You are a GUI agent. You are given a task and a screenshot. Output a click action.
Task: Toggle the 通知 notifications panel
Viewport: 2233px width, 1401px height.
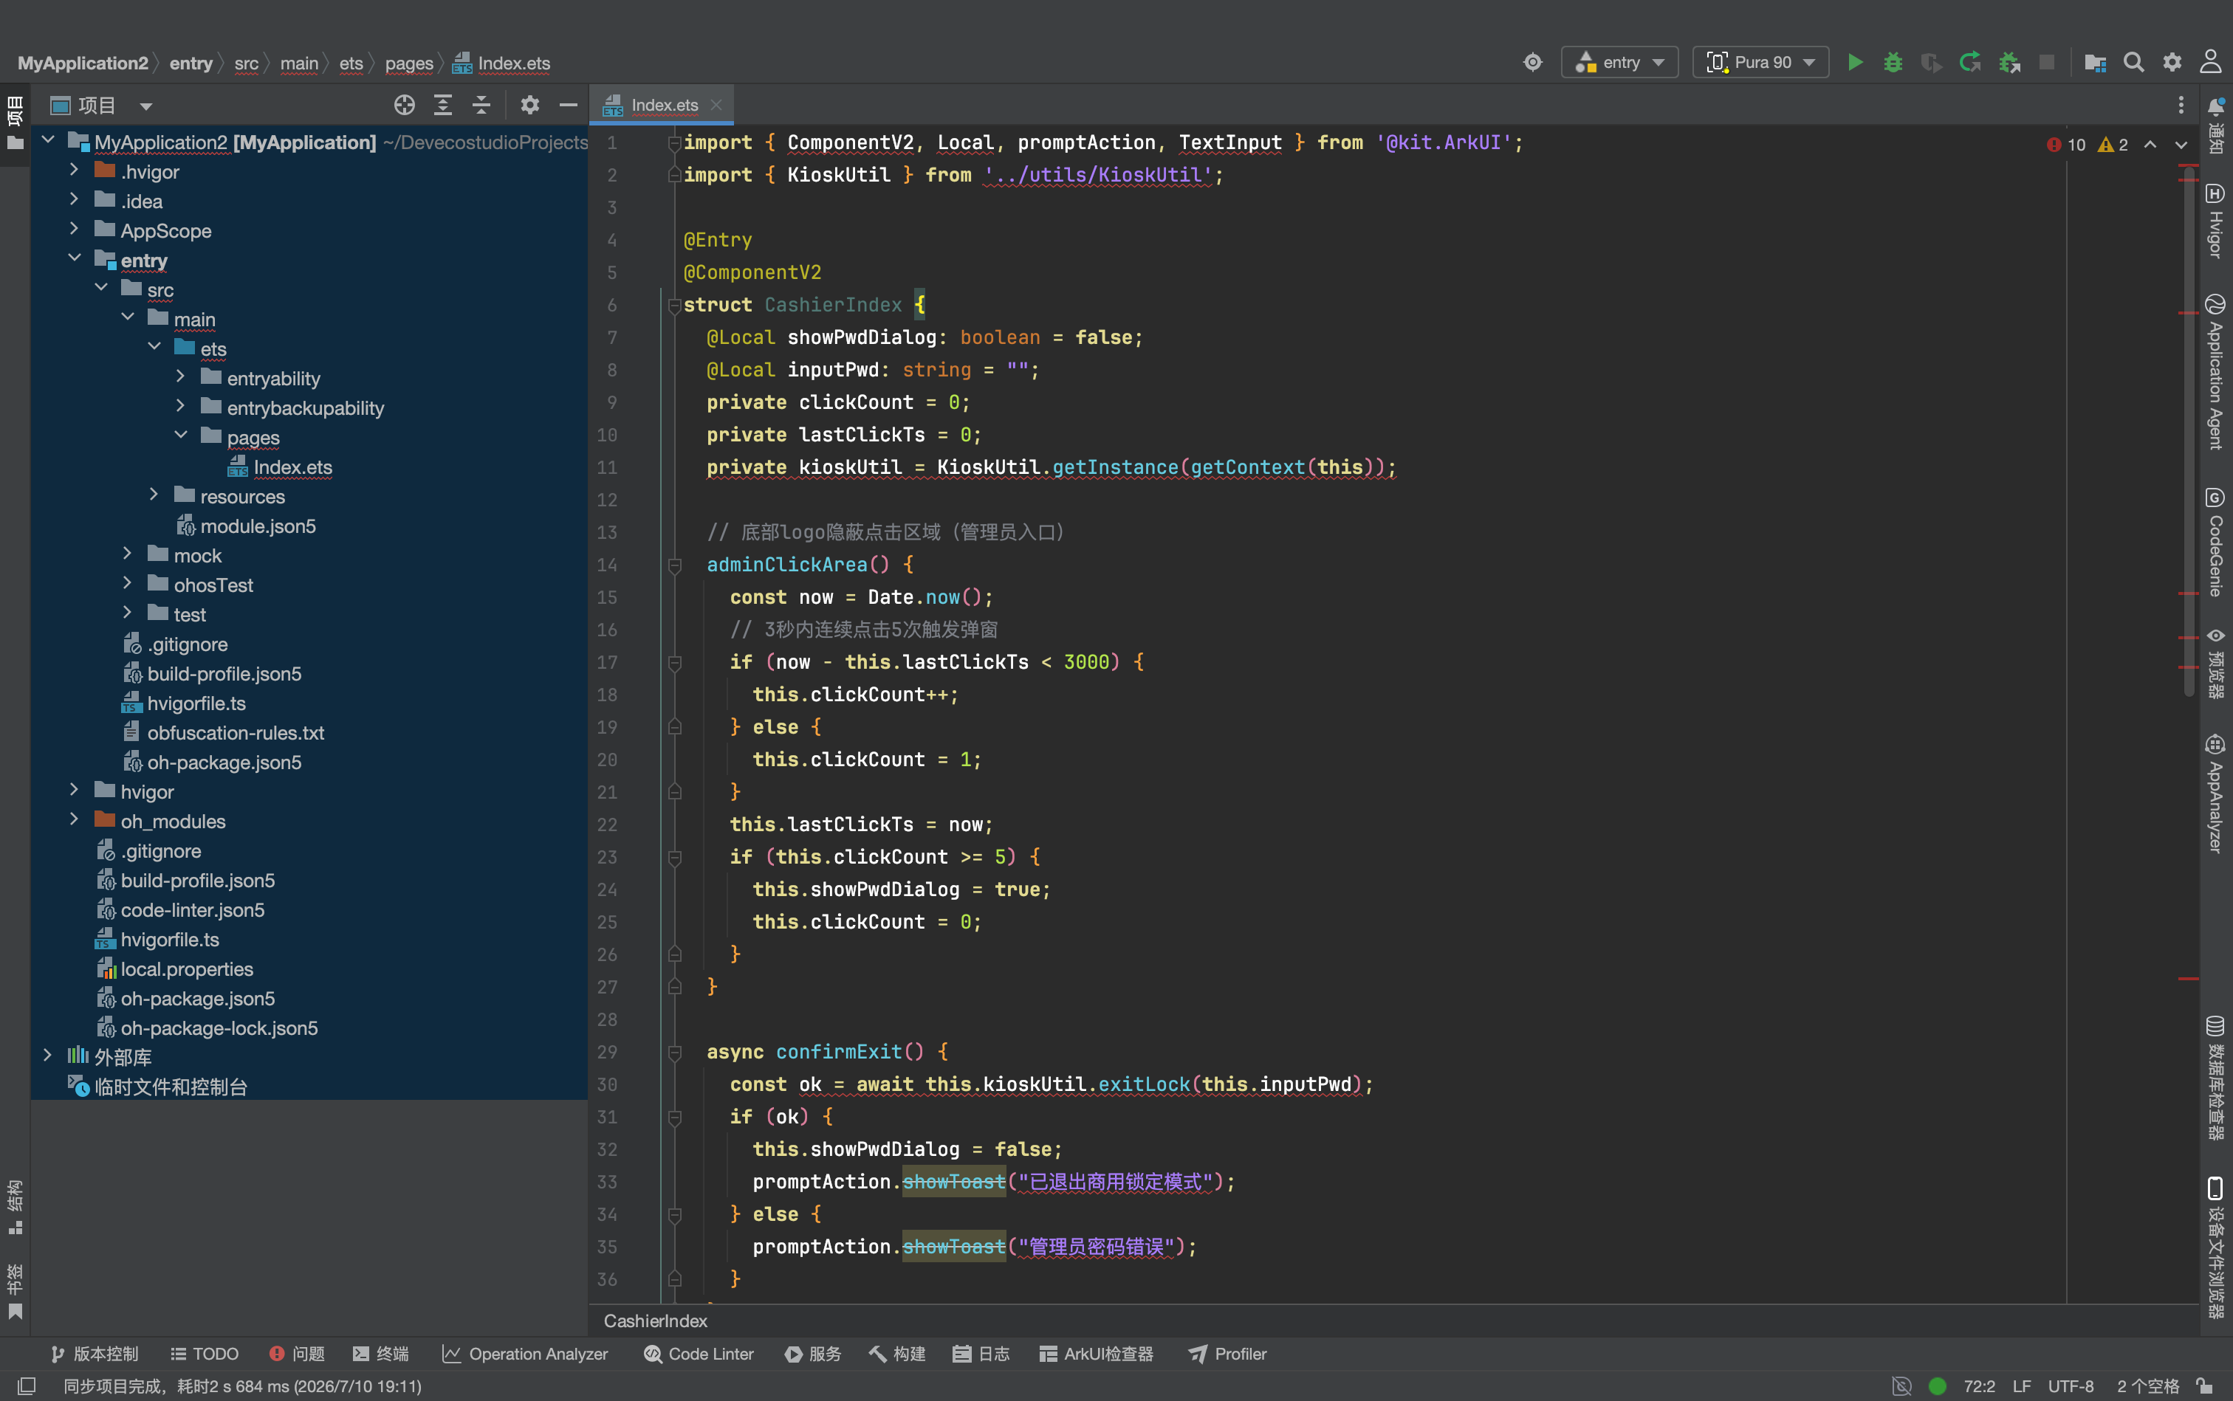click(2215, 126)
